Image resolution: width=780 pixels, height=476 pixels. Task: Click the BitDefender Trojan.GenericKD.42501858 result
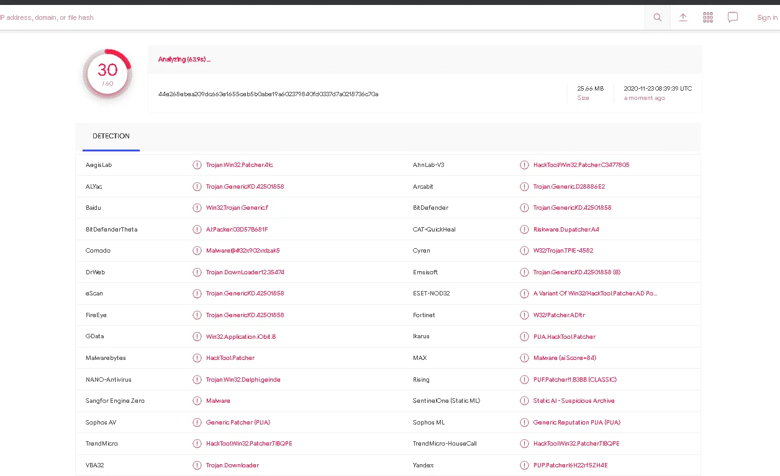(x=572, y=208)
